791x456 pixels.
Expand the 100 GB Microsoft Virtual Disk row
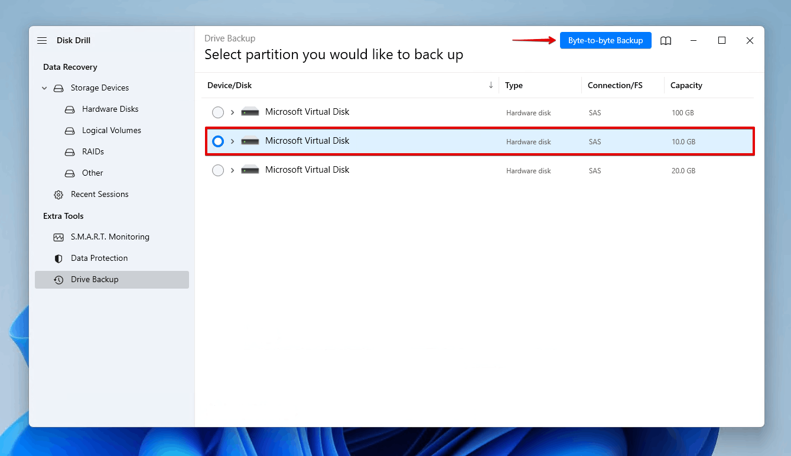pos(233,112)
